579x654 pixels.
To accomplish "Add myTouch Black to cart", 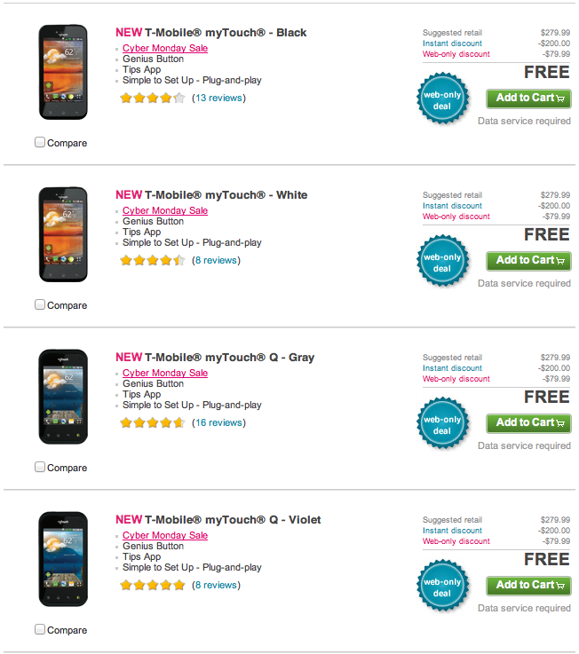I will pyautogui.click(x=528, y=98).
